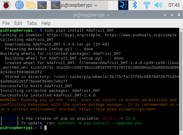Viewport: 183px width, 135px height.
Task: Open the Wi-Fi network tray icon
Action: tap(146, 5)
